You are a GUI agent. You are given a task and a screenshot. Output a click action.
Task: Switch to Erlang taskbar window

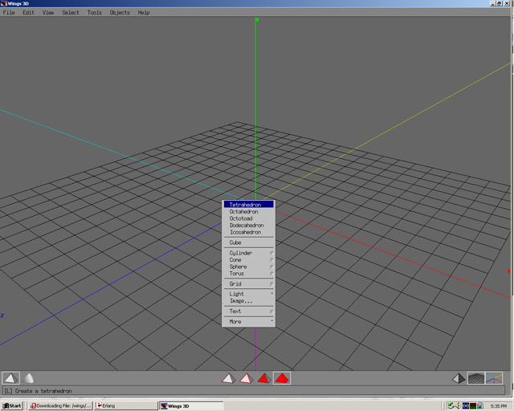click(125, 405)
